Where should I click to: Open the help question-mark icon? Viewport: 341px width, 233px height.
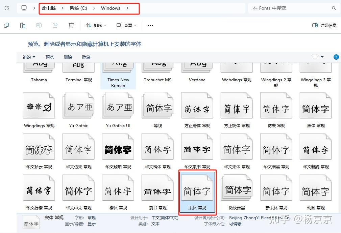click(336, 57)
